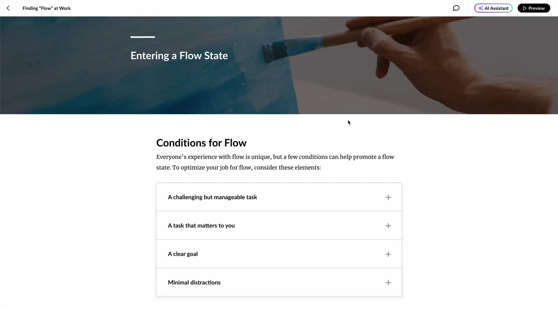Click plus icon beside Minimal distractions
This screenshot has height=309, width=558.
point(388,283)
